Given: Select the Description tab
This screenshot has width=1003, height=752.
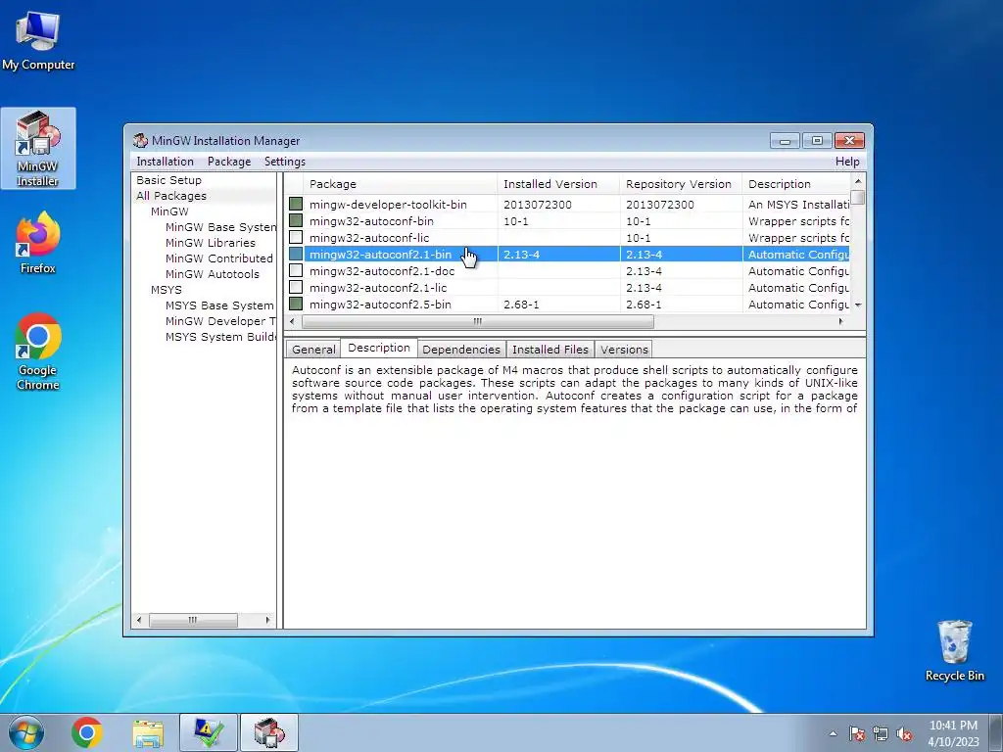Looking at the screenshot, I should (379, 348).
